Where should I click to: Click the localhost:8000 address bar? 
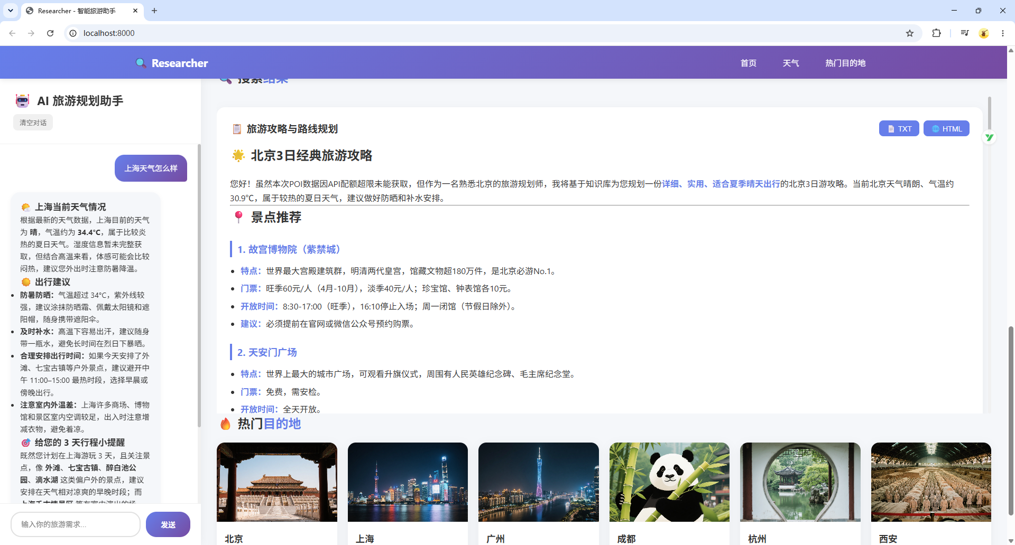point(492,33)
